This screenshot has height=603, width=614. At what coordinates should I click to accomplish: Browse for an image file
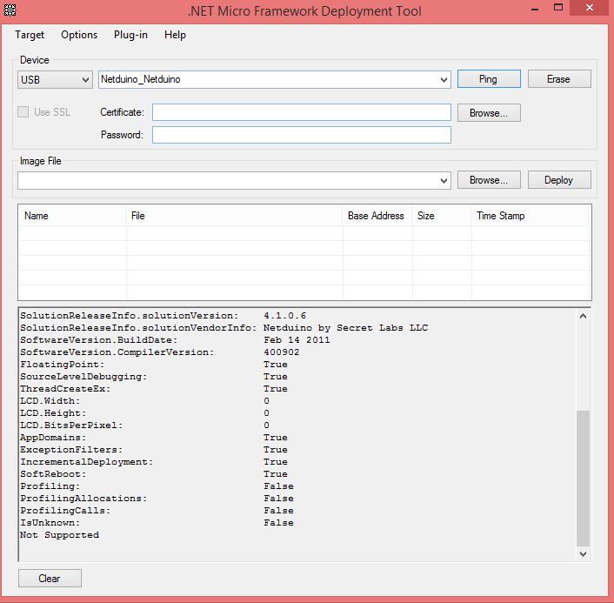click(x=489, y=180)
